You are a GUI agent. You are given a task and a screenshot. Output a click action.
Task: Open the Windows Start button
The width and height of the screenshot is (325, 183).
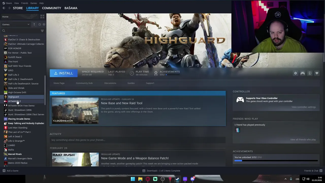[x=133, y=179]
